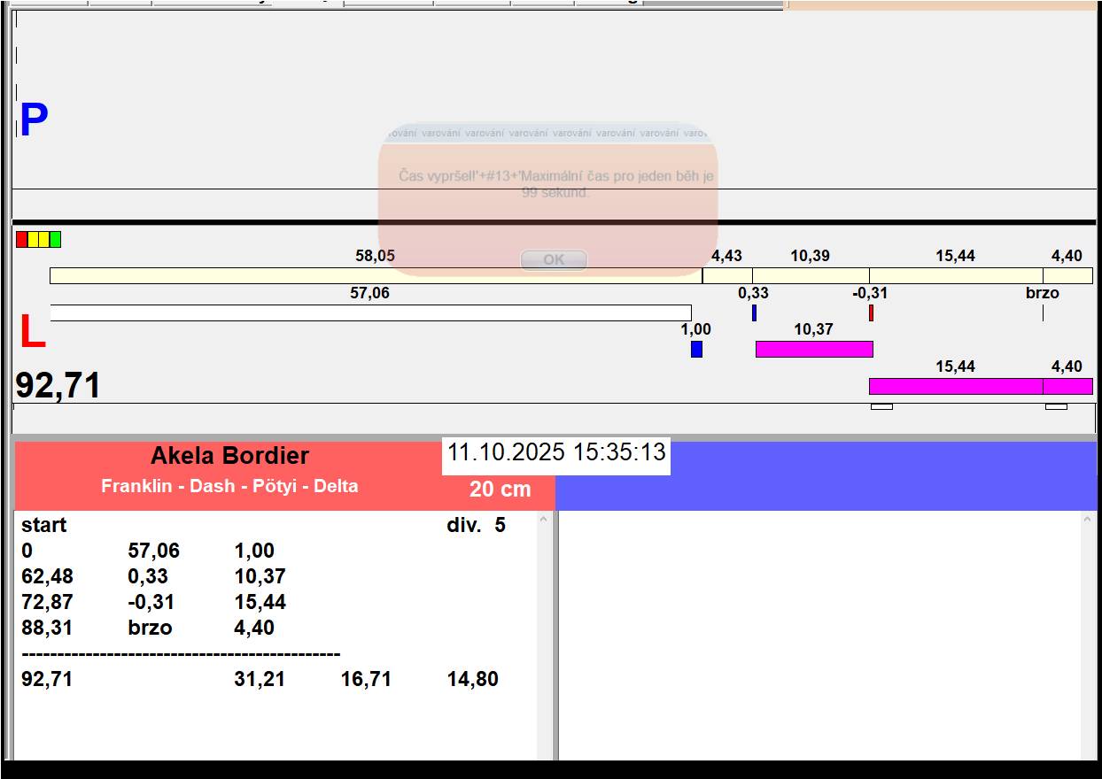Image resolution: width=1102 pixels, height=779 pixels.
Task: Click 10,37 in the results table
Action: pos(260,576)
